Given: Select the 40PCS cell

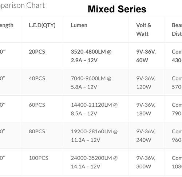Looking at the screenshot, I should [37, 78].
